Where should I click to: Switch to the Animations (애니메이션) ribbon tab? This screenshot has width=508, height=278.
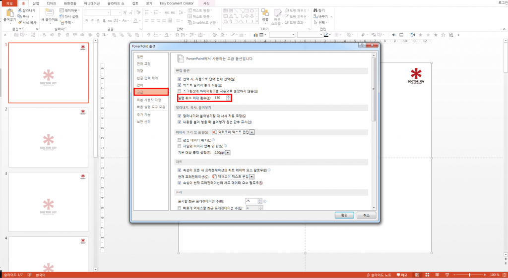[92, 3]
